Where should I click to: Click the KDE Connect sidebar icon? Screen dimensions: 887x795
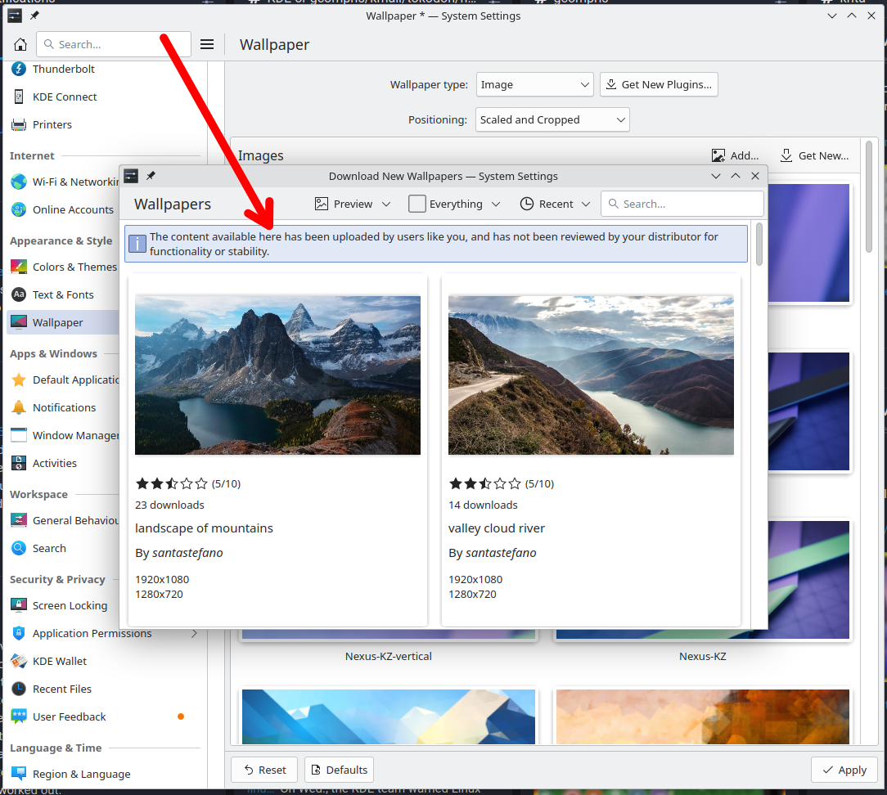point(19,97)
